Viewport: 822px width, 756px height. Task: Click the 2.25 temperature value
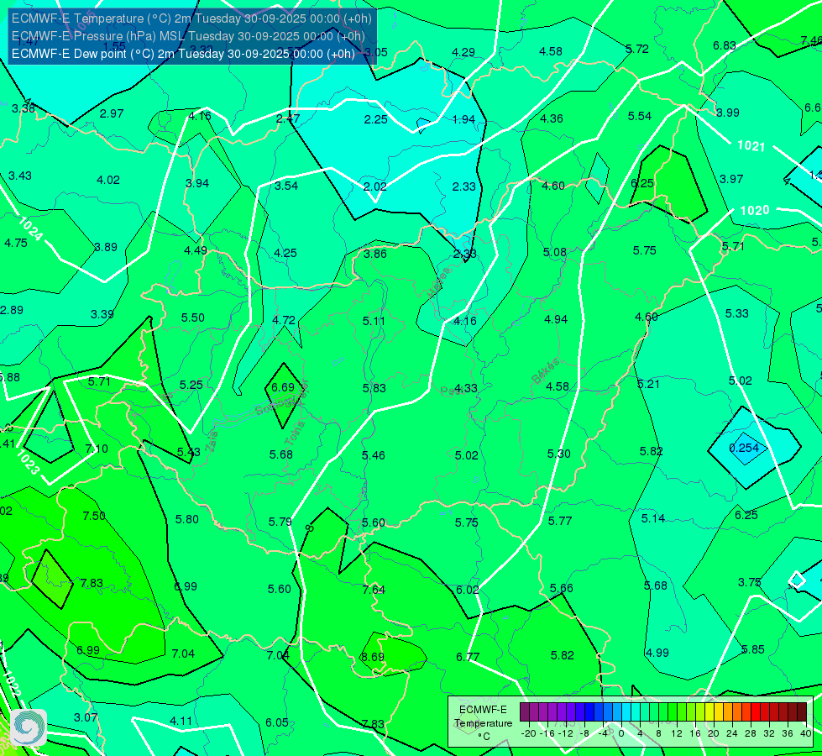tap(375, 119)
